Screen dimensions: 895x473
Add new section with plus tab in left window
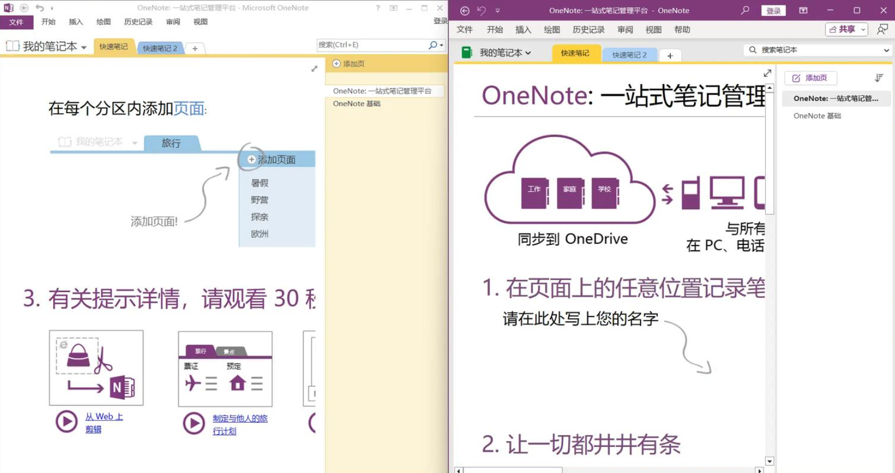coord(195,48)
